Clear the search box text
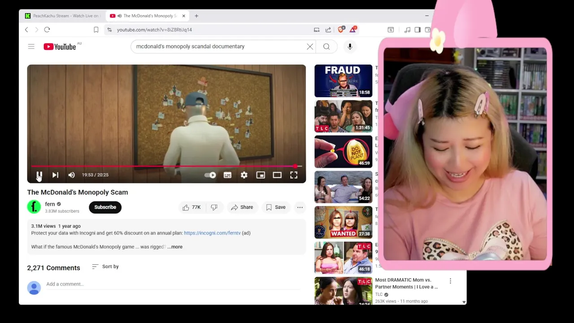The image size is (574, 323). (x=310, y=47)
